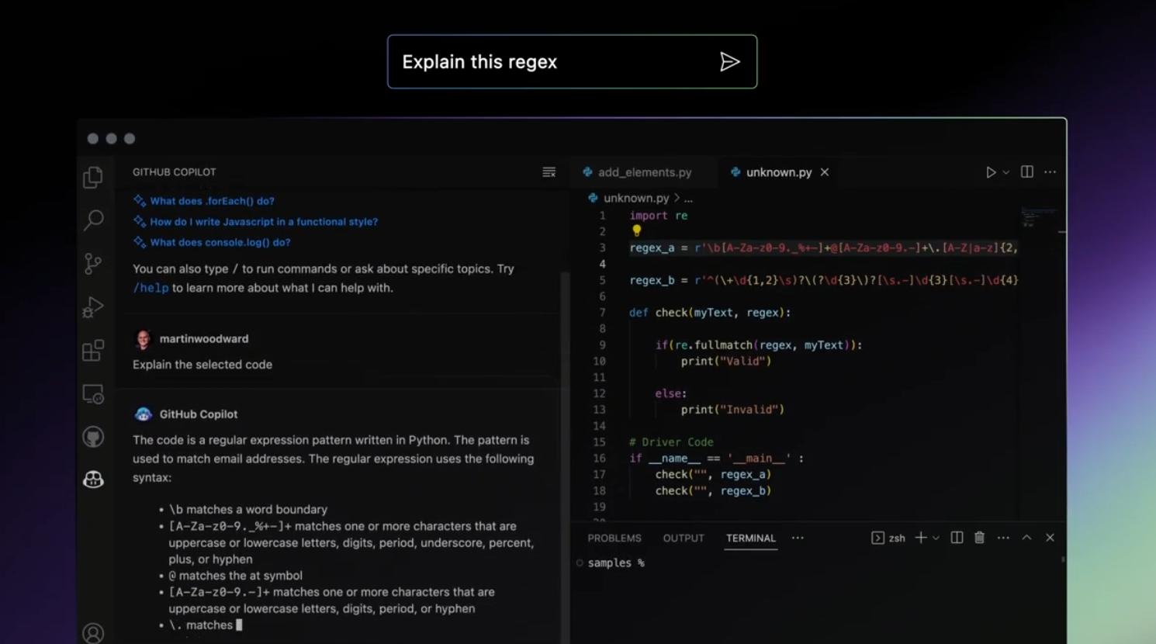The height and width of the screenshot is (644, 1156).
Task: Open Source Control branch icon
Action: [93, 264]
